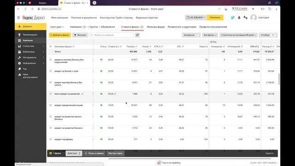Click the Добавить фразы button
Image resolution: width=295 pixels, height=166 pixels.
click(x=60, y=35)
